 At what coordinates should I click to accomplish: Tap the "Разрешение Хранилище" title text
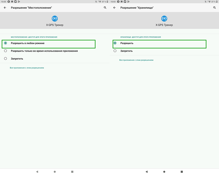click(x=137, y=8)
